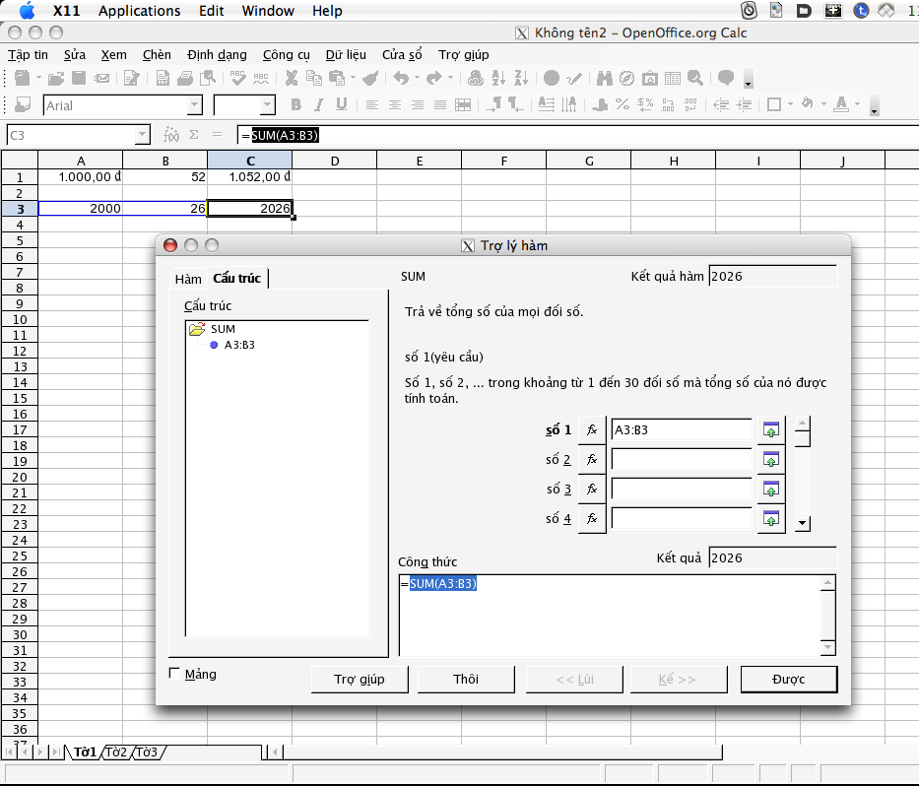Open the Định dạng menu
The width and height of the screenshot is (919, 786).
click(x=217, y=54)
